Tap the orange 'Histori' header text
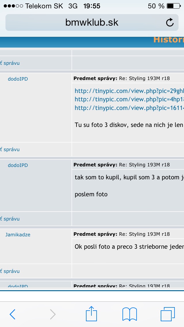 pos(168,40)
